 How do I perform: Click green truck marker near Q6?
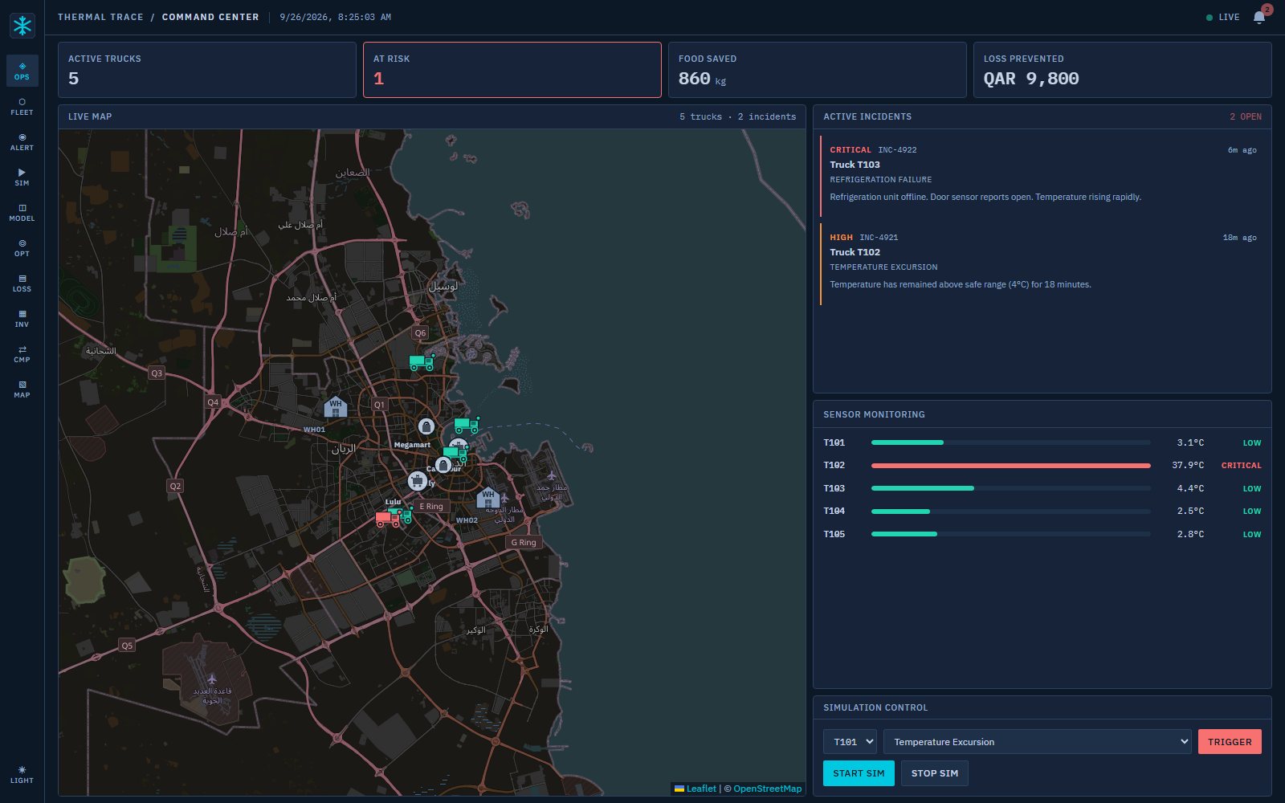tap(422, 362)
